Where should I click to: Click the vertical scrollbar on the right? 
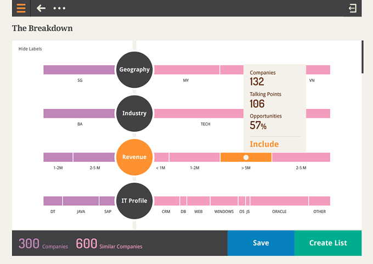[363, 57]
